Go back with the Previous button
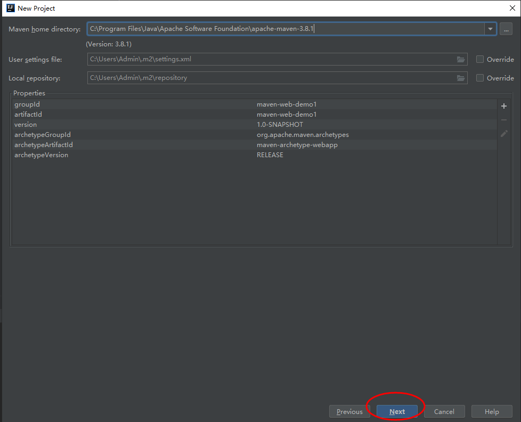Image resolution: width=521 pixels, height=422 pixels. point(349,411)
